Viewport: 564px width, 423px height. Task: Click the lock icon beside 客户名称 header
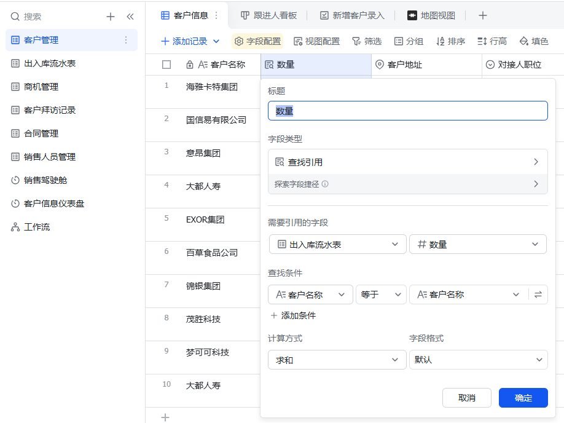190,65
